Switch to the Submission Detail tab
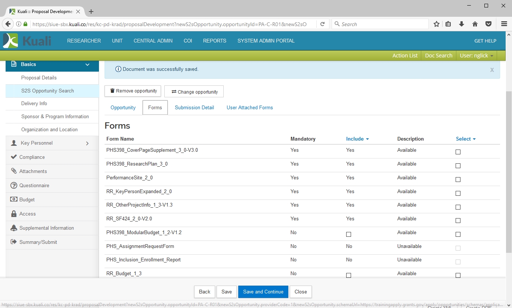The image size is (512, 308). pos(194,107)
